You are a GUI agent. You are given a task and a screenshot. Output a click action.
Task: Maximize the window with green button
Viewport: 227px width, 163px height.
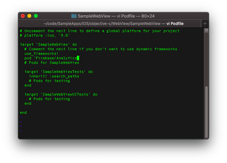[36, 16]
